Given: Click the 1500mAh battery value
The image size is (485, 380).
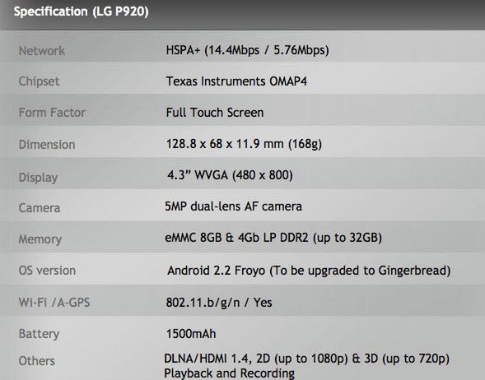Looking at the screenshot, I should tap(191, 334).
